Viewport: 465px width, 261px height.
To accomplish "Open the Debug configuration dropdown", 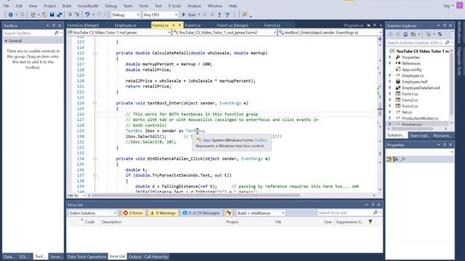I will (126, 14).
